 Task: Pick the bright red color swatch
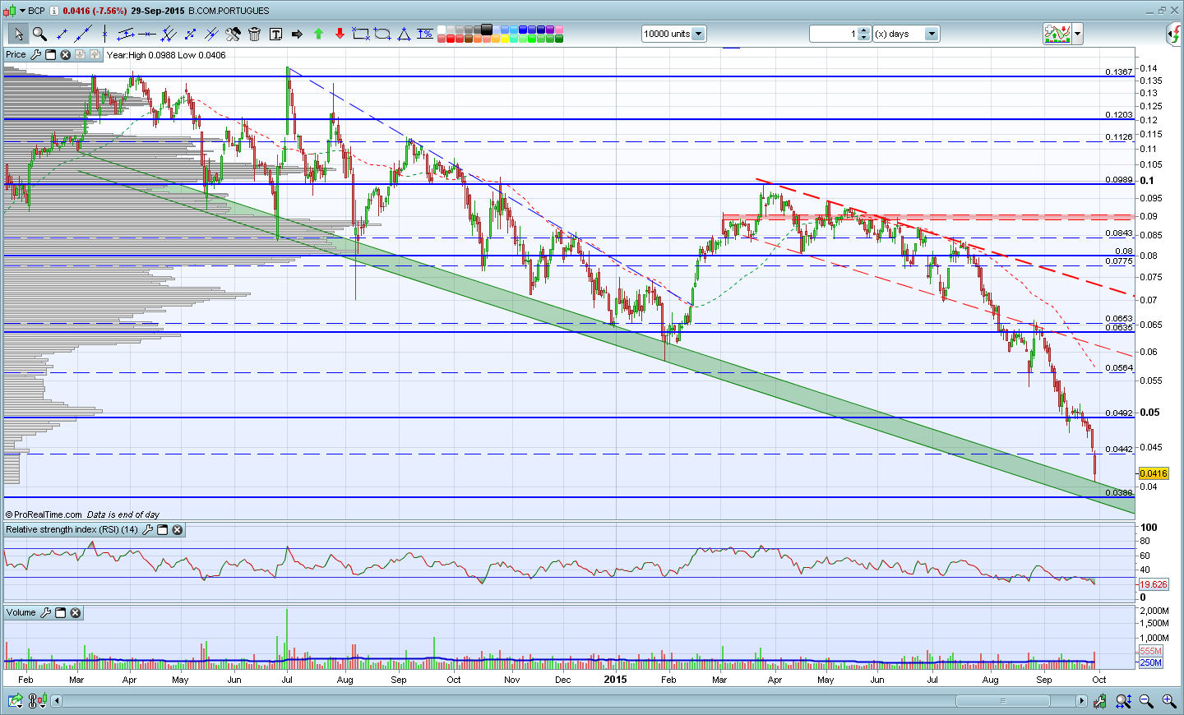click(451, 39)
